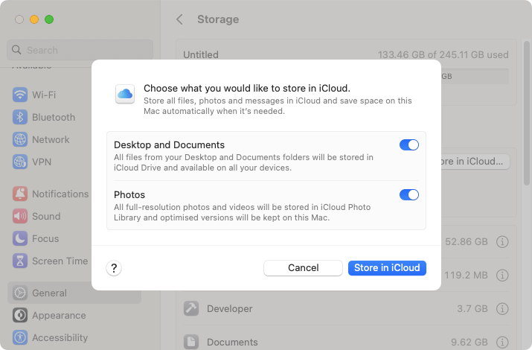Open Network settings label
This screenshot has width=532, height=350.
[51, 139]
